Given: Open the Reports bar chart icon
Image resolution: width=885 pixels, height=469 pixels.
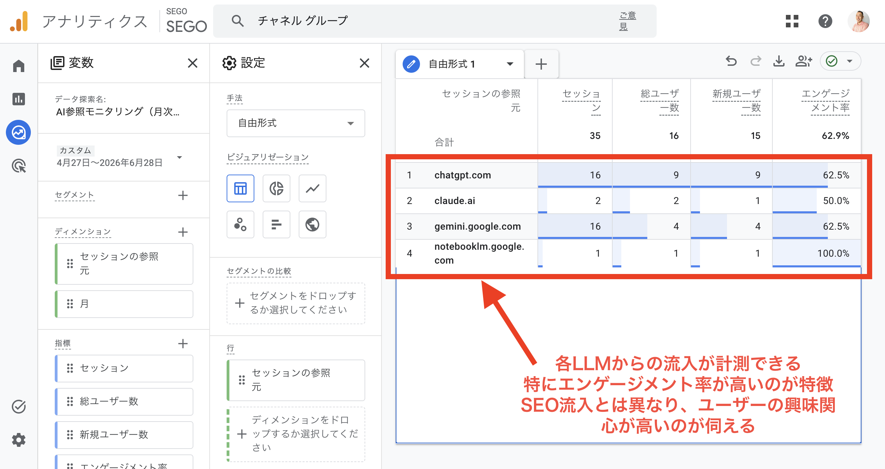Looking at the screenshot, I should click(x=19, y=99).
